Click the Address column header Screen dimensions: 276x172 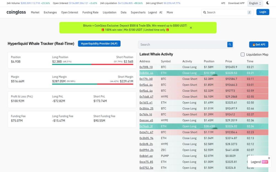click(145, 61)
